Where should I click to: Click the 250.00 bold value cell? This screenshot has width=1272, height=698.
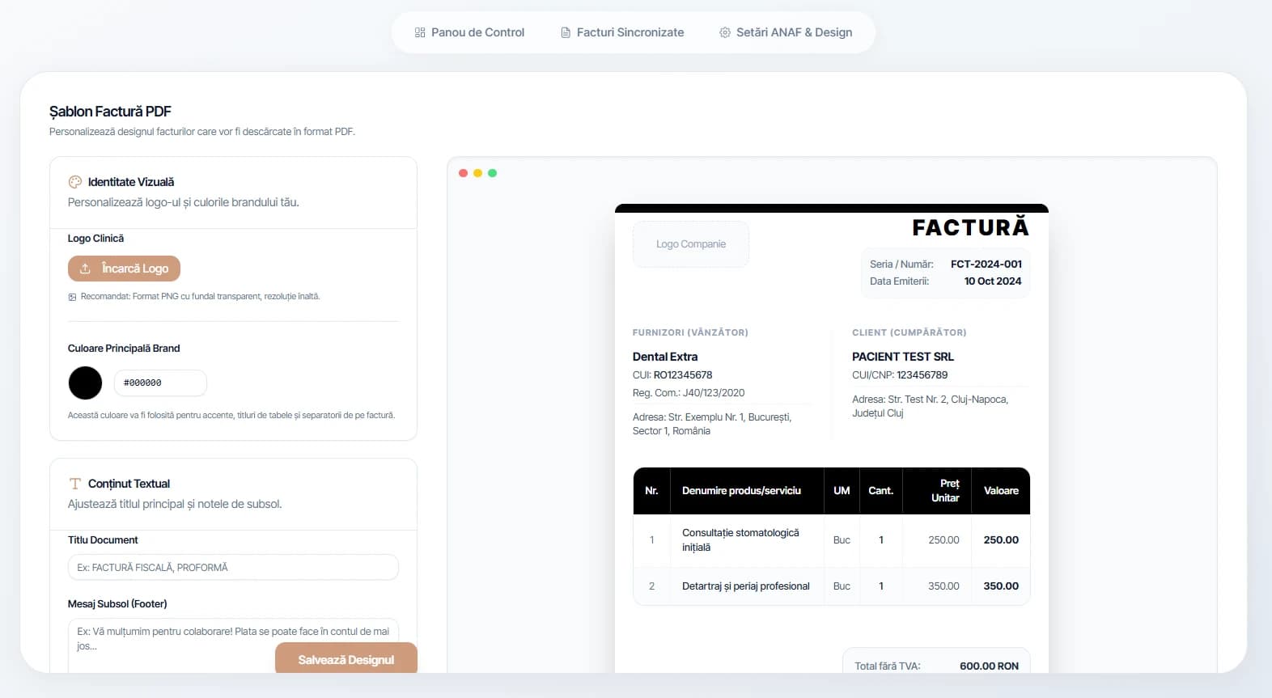1001,540
